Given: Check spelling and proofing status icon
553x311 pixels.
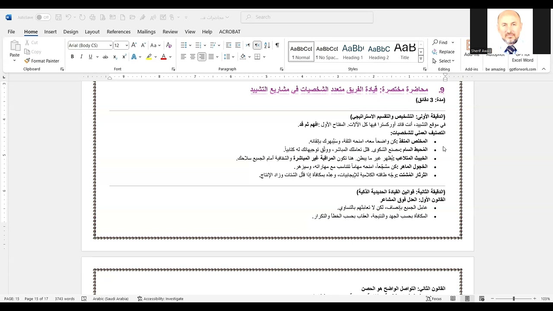Looking at the screenshot, I should click(84, 299).
